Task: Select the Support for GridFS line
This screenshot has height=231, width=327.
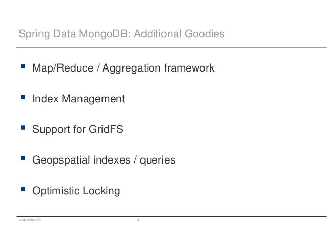Action: coord(78,129)
